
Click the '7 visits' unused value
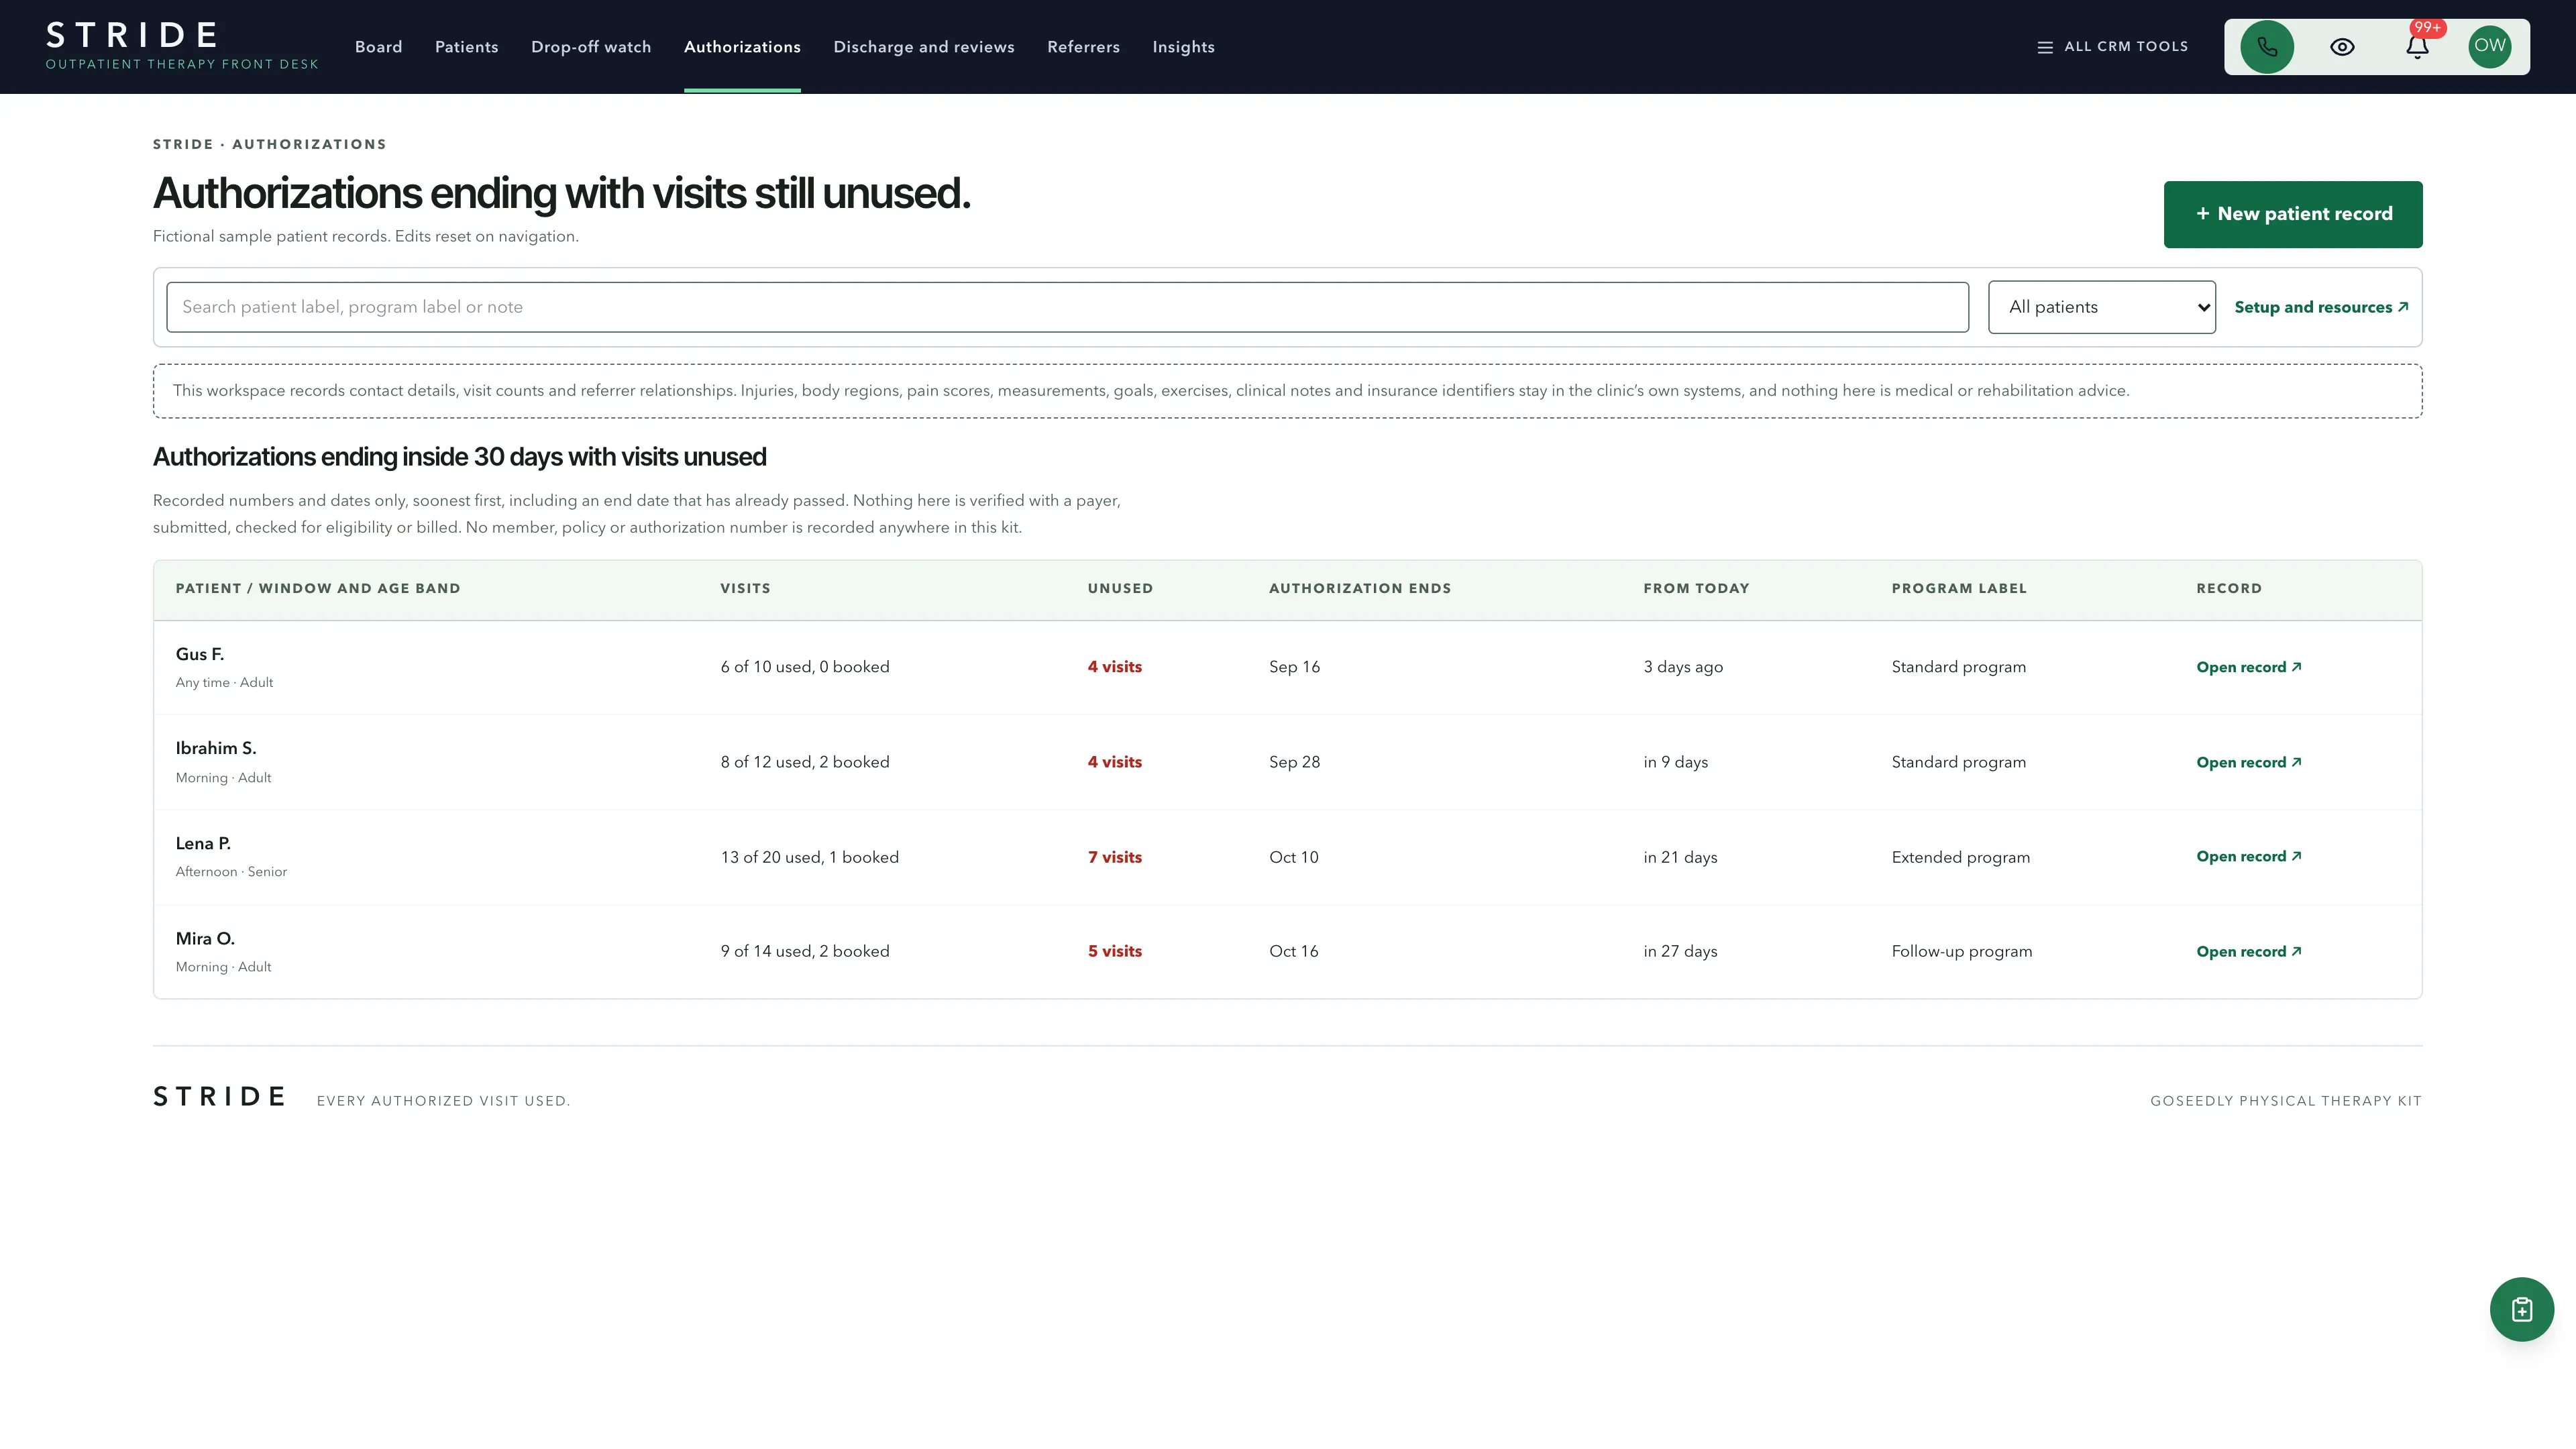tap(1114, 857)
